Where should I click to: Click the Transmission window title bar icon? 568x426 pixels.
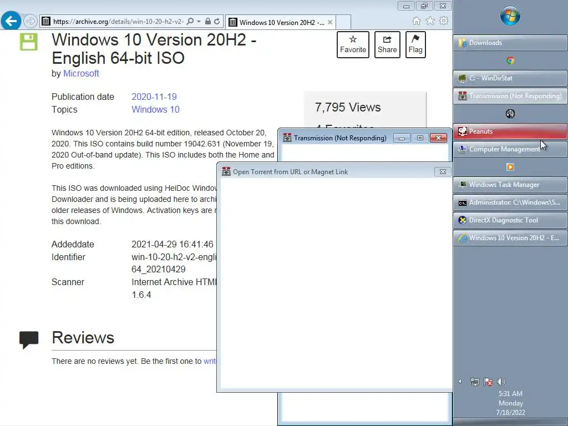(x=287, y=138)
